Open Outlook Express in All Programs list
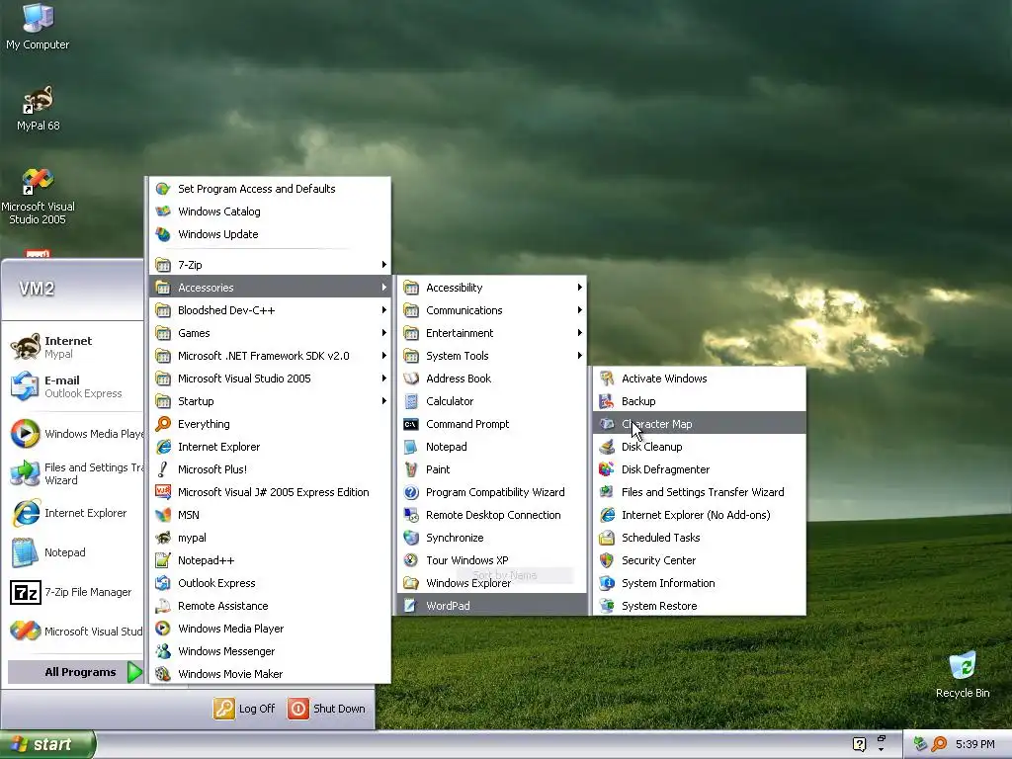1012x759 pixels. pyautogui.click(x=270, y=583)
